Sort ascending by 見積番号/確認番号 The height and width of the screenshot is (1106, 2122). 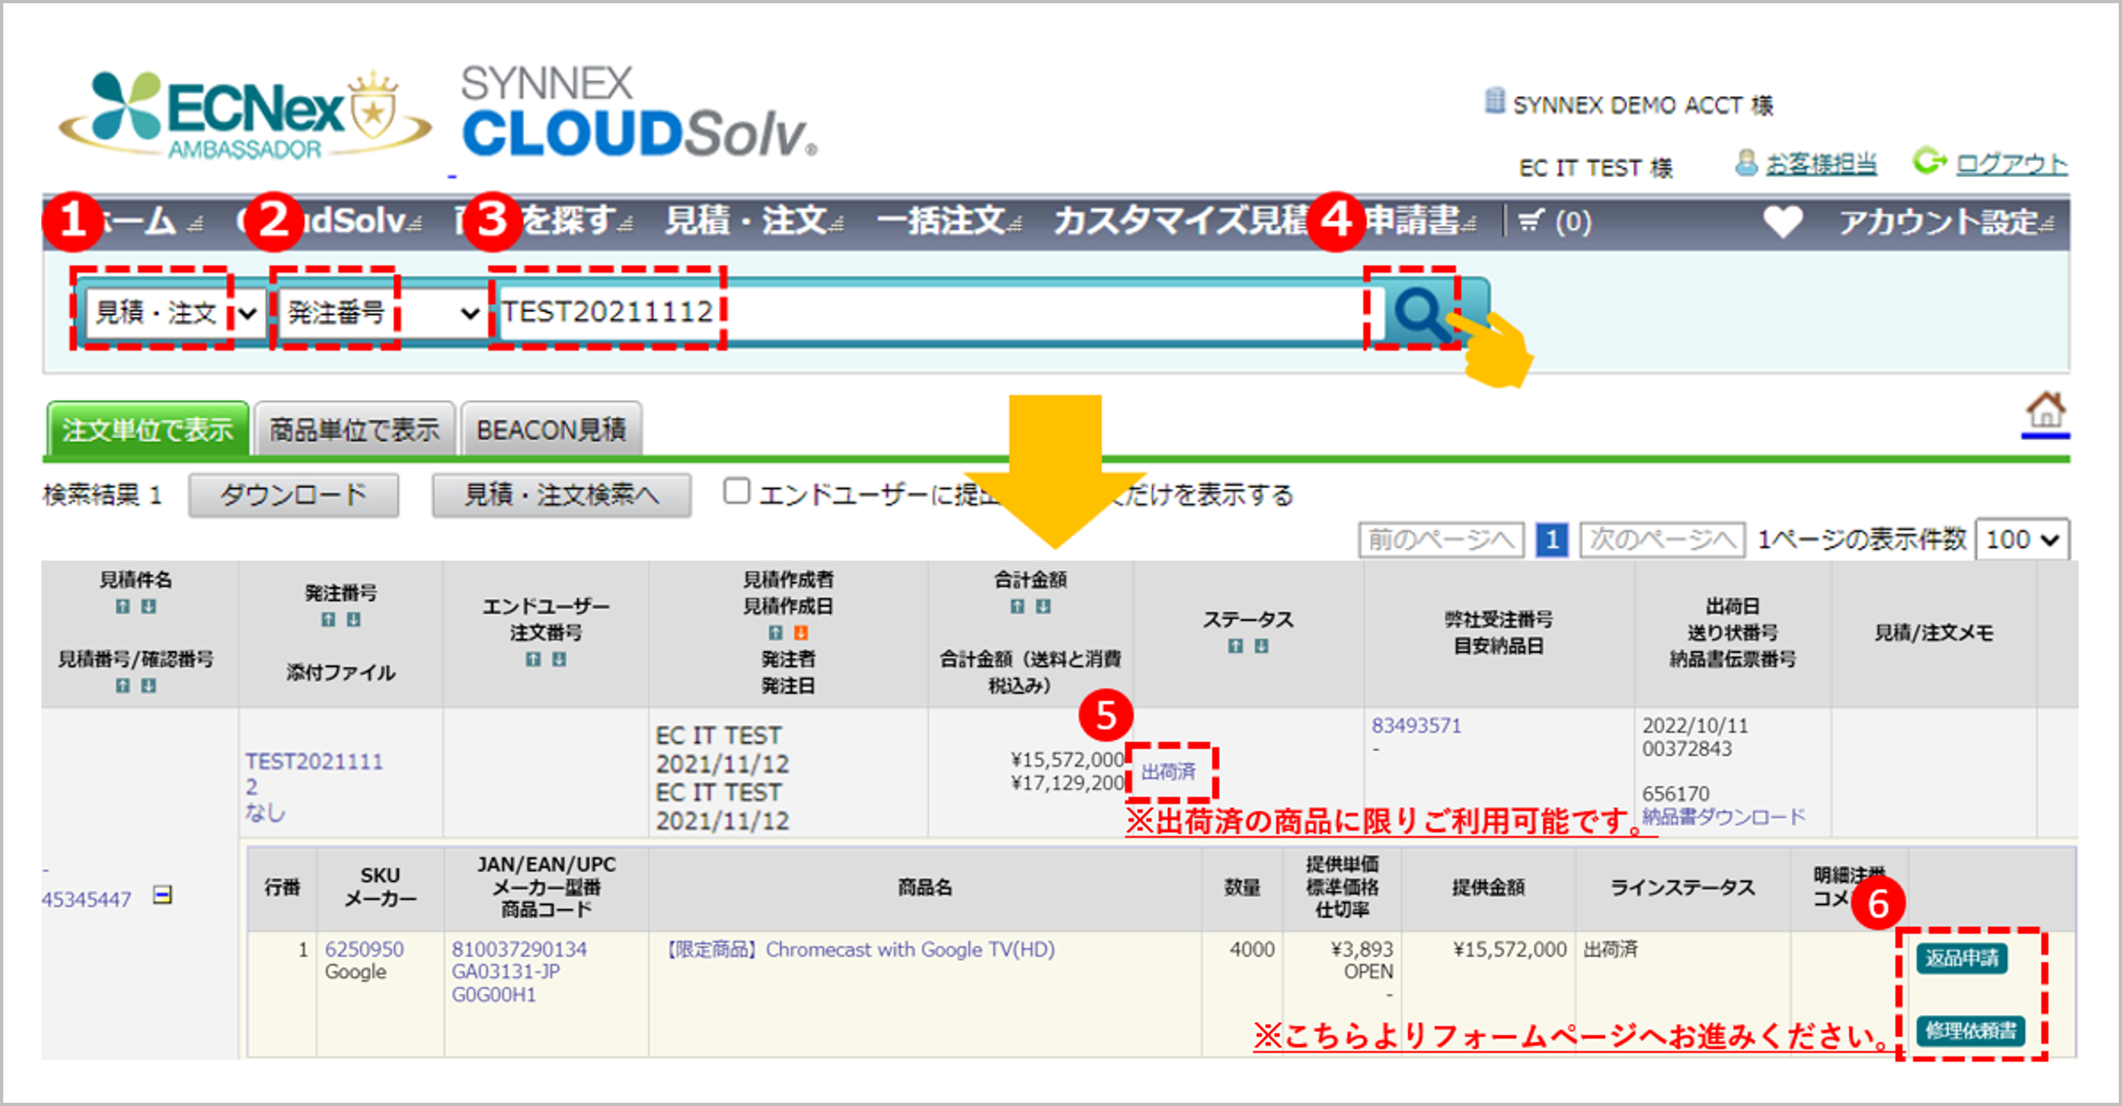click(123, 686)
